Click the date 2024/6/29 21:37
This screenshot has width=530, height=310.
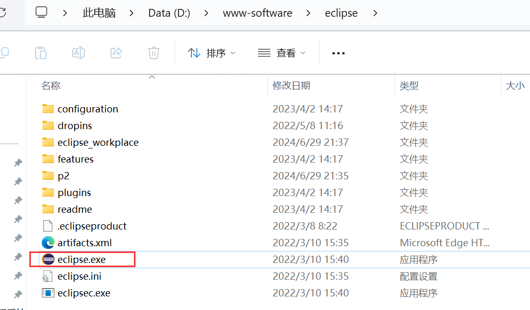(x=311, y=142)
